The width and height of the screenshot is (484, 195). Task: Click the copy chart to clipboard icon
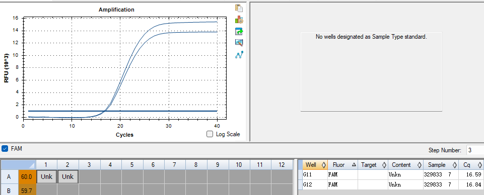point(239,8)
